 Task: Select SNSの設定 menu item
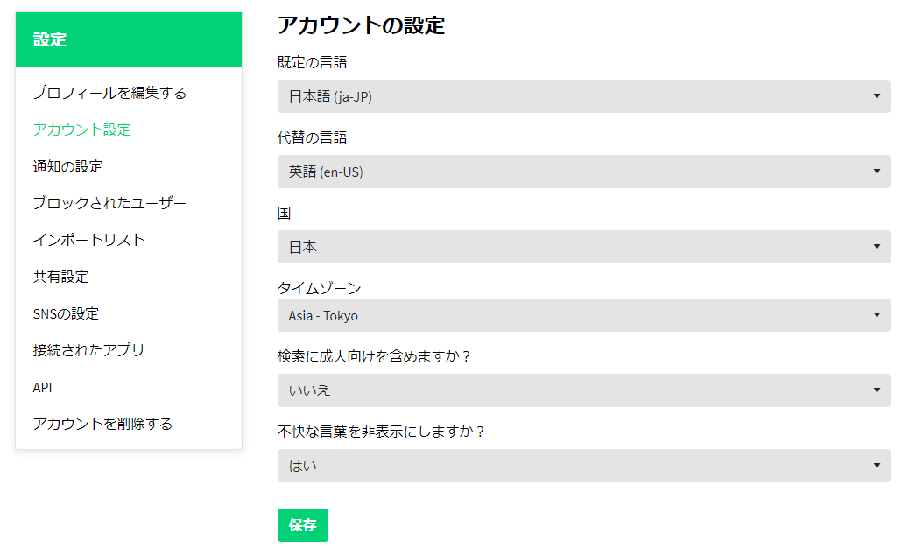point(66,313)
